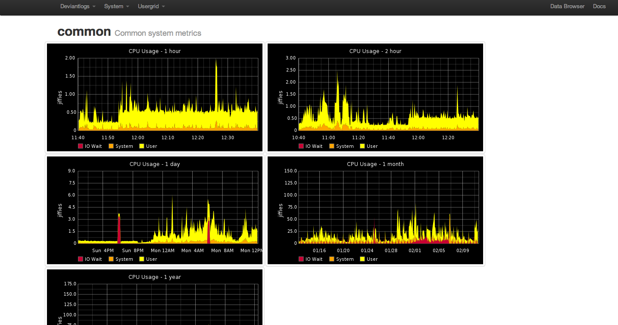The height and width of the screenshot is (325, 618).
Task: Click '02/01' label on 1 month graph
Action: (415, 251)
